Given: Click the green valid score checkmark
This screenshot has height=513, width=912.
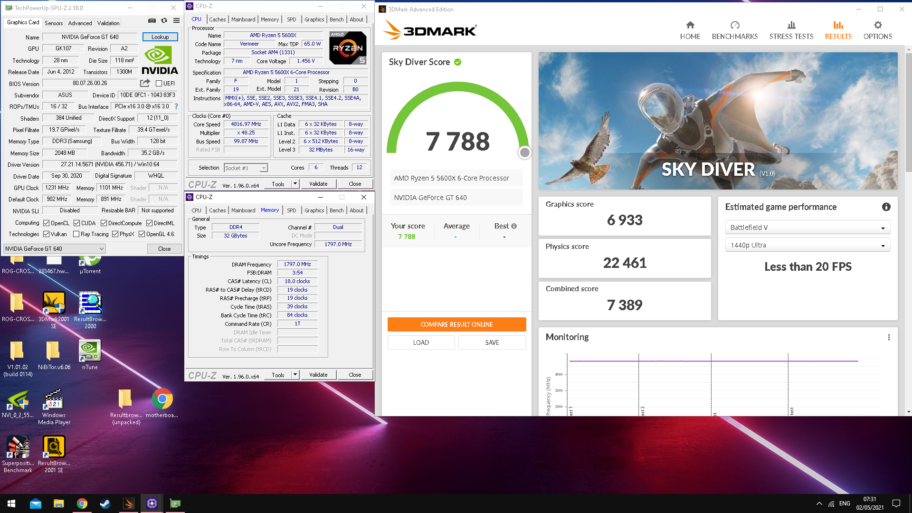Looking at the screenshot, I should pos(458,62).
